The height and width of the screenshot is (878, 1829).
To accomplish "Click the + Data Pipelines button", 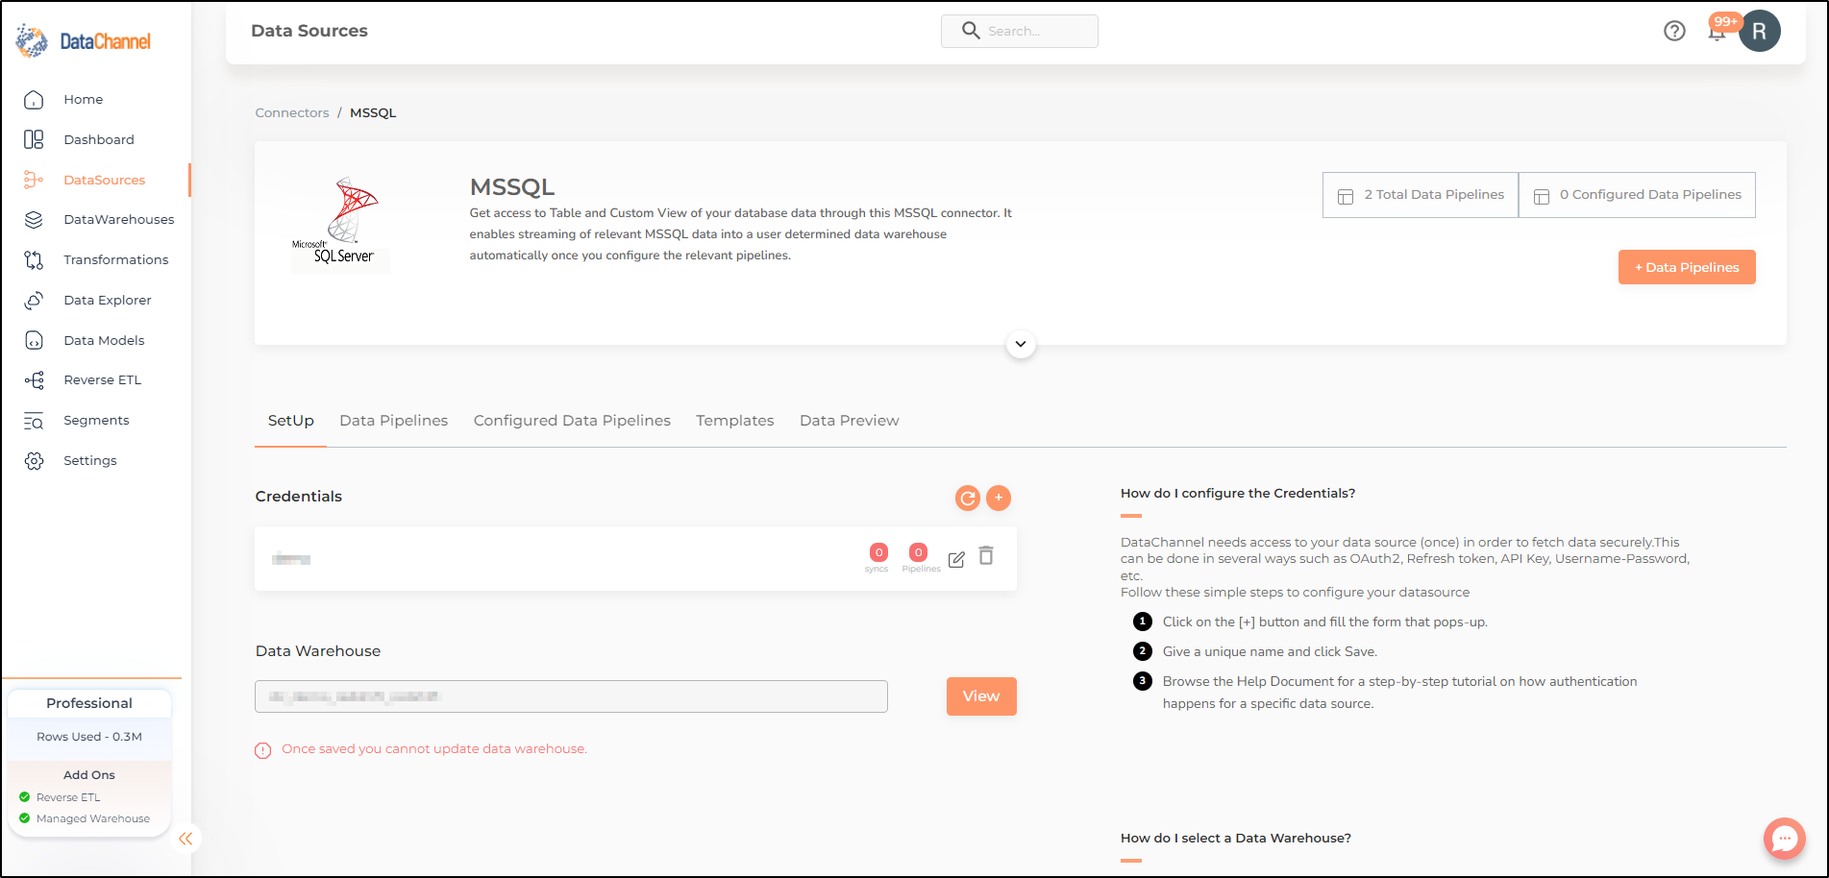I will [1687, 267].
